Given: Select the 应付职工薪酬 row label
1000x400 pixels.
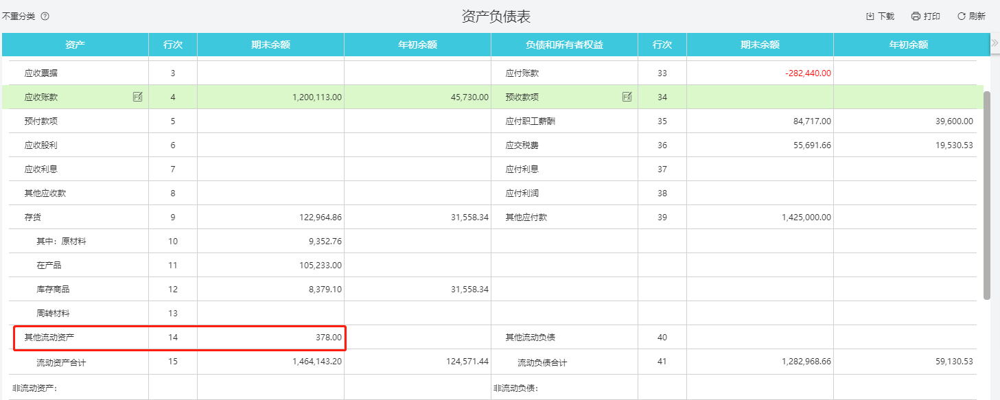Looking at the screenshot, I should pos(531,121).
